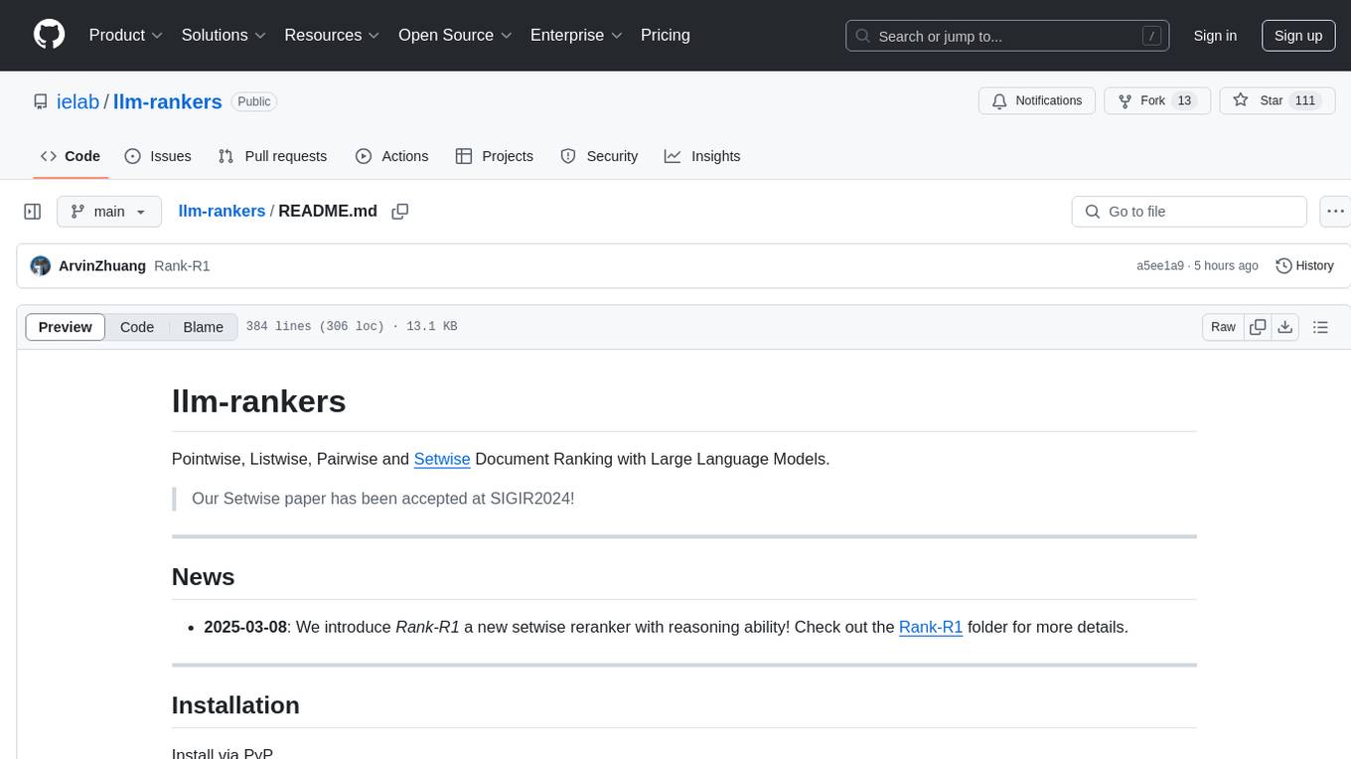Click the Sign up button

click(x=1298, y=36)
